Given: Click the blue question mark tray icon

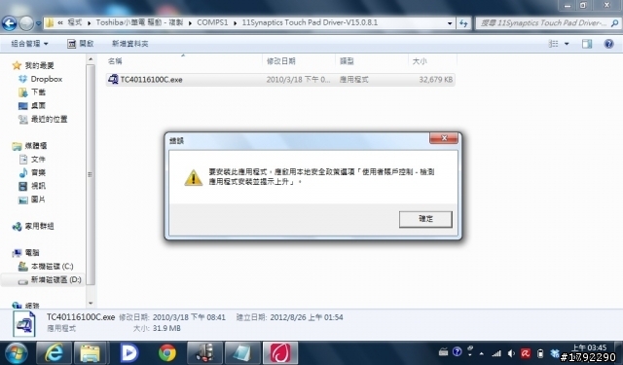Looking at the screenshot, I should coord(458,352).
